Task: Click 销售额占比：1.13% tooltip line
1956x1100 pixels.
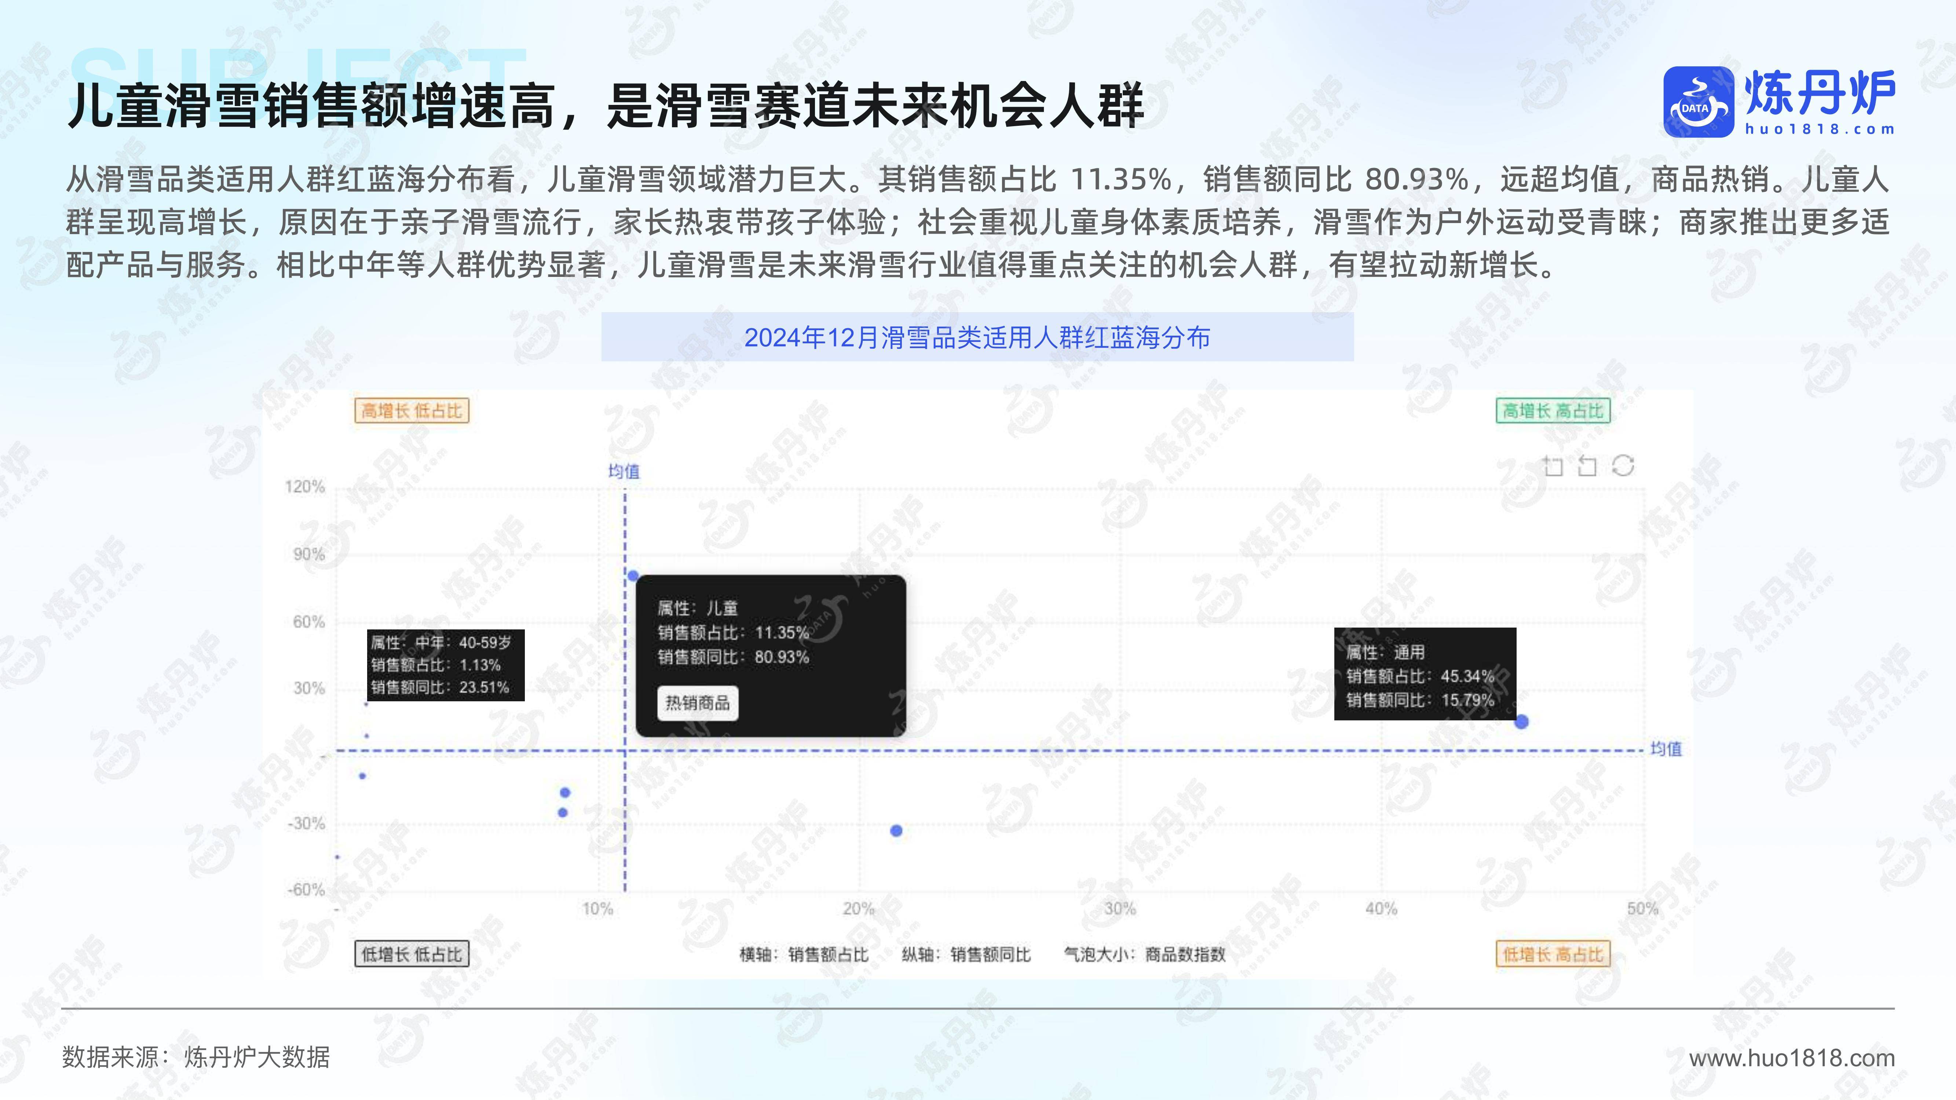Action: 436,665
